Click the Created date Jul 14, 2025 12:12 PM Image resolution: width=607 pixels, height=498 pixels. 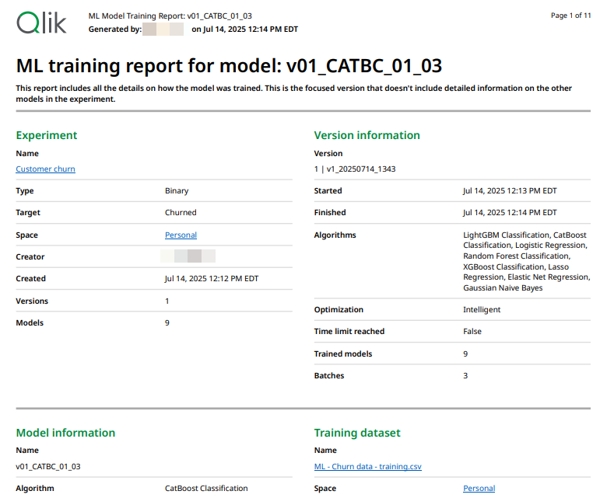tap(212, 278)
